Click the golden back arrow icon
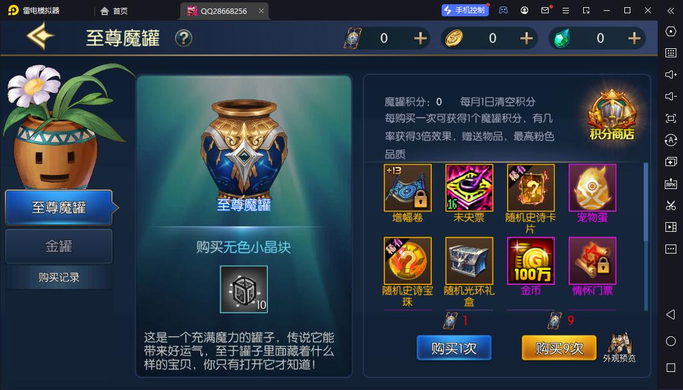The height and width of the screenshot is (390, 683). (40, 36)
